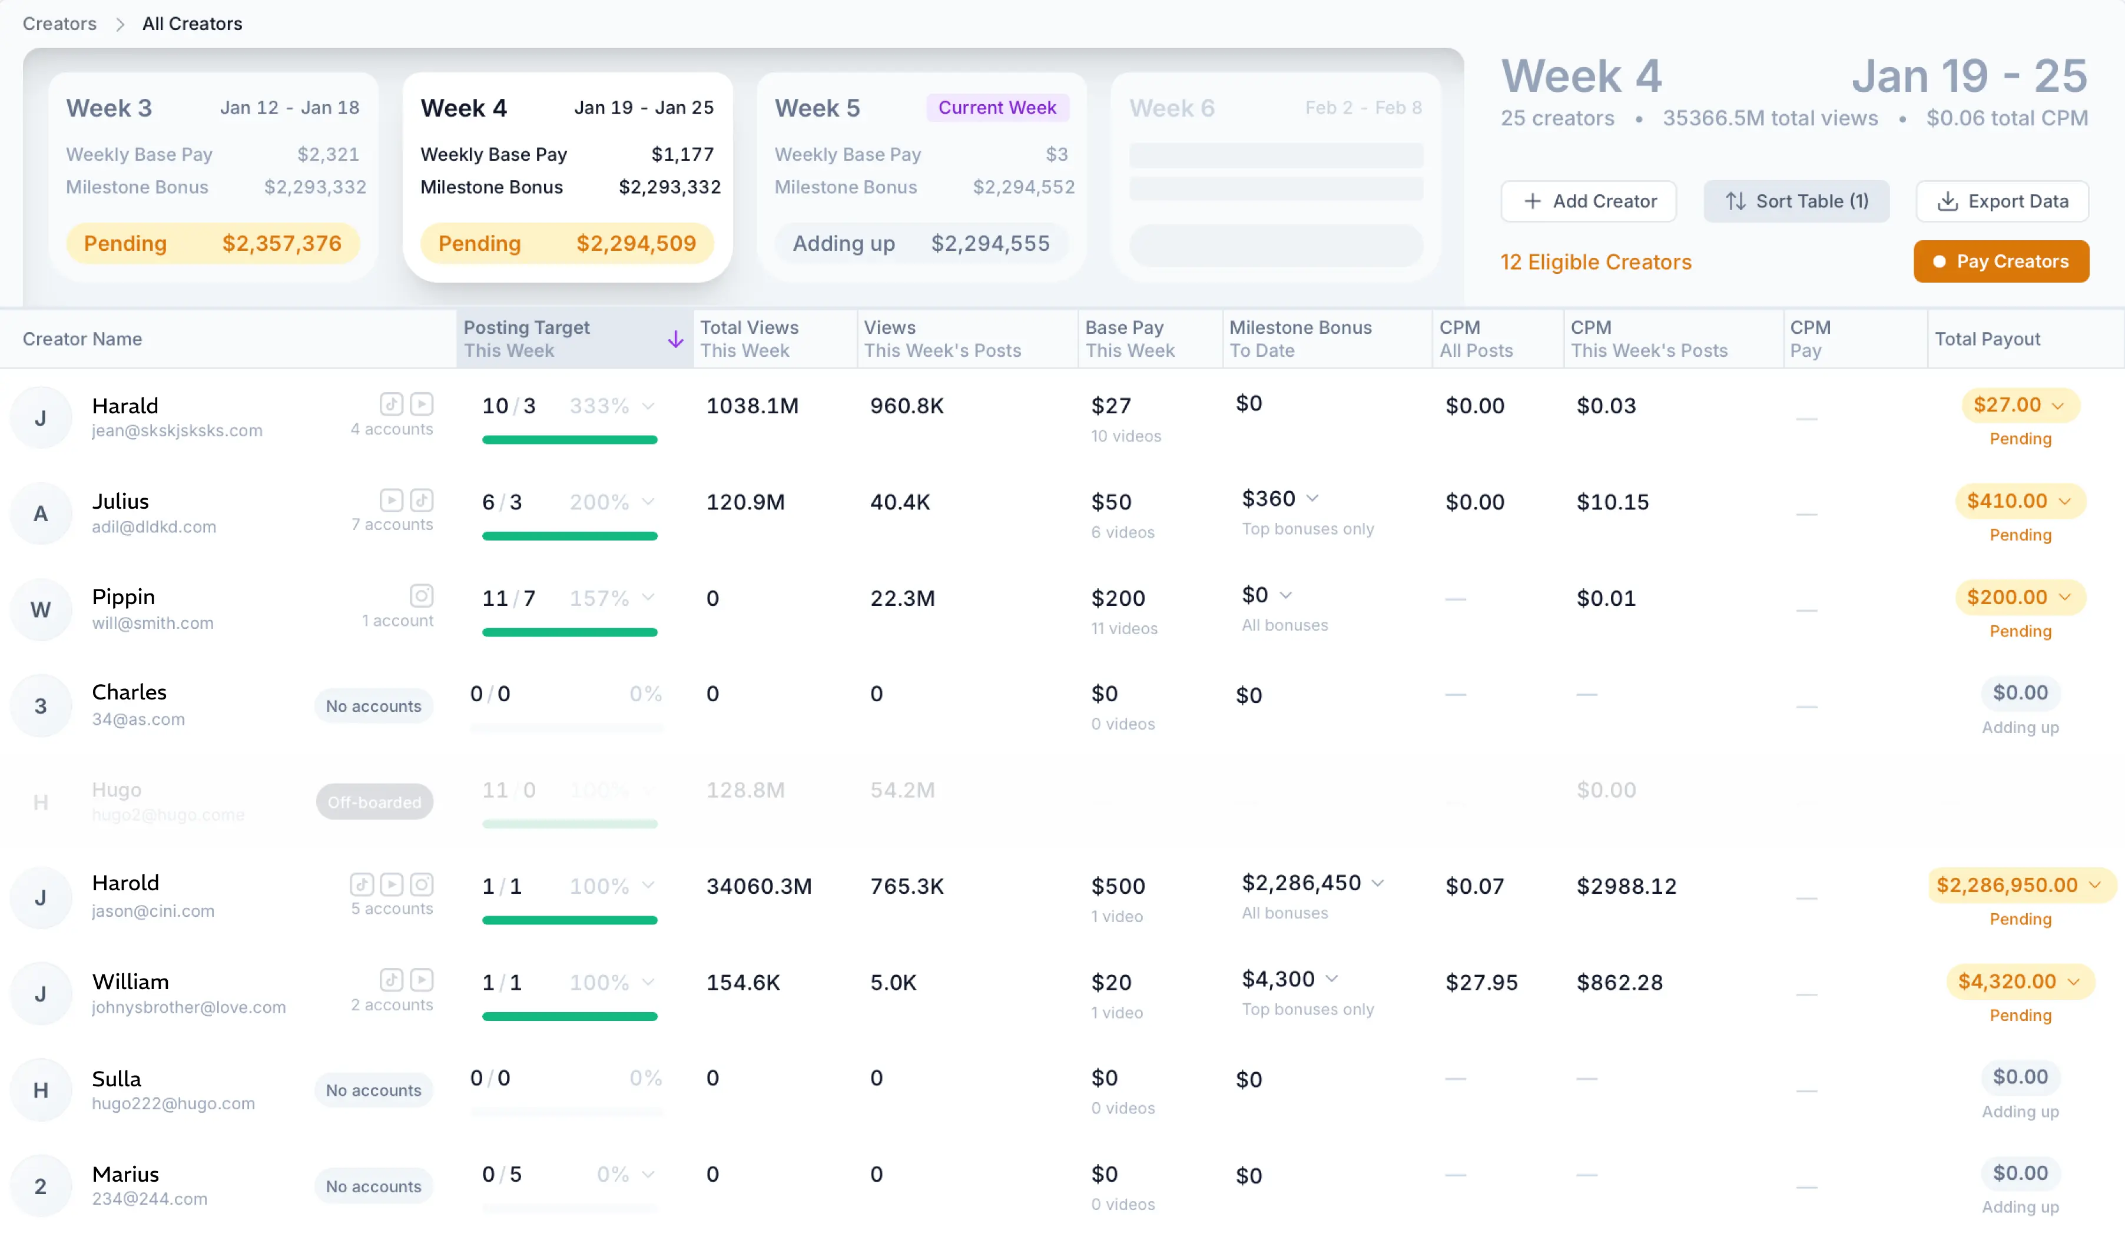The height and width of the screenshot is (1240, 2125).
Task: Click the Instagram icon in Pippin's row
Action: 422,596
